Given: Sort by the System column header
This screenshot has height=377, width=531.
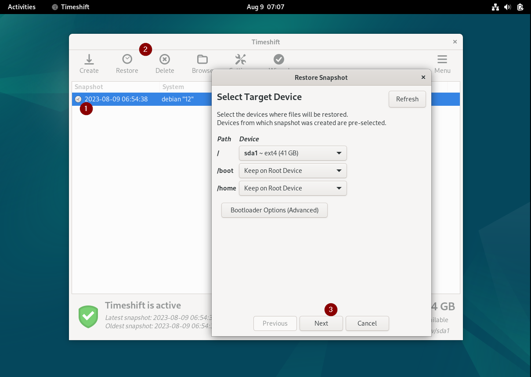Looking at the screenshot, I should pyautogui.click(x=186, y=87).
